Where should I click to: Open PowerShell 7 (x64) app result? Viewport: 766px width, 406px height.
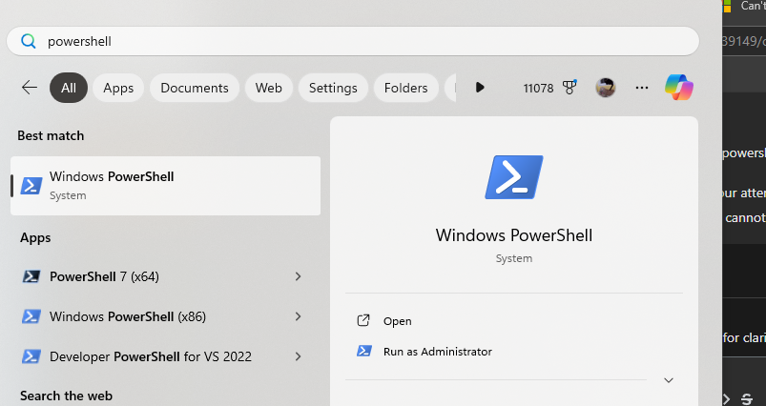(x=166, y=276)
